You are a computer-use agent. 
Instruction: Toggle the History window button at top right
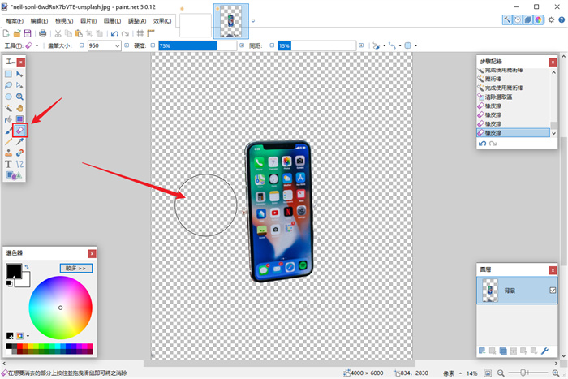(516, 19)
